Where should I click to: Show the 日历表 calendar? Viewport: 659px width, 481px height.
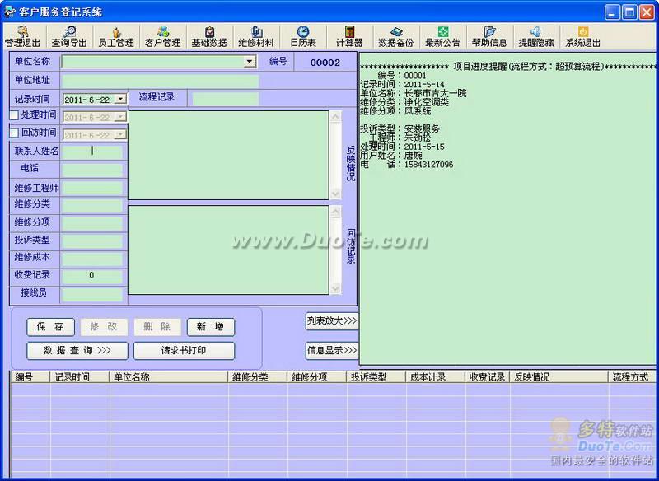point(303,37)
